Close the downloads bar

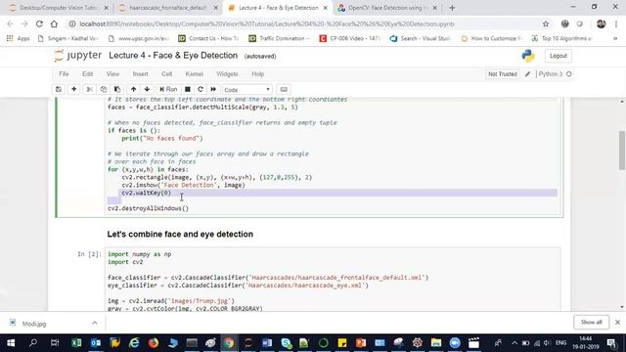(617, 322)
